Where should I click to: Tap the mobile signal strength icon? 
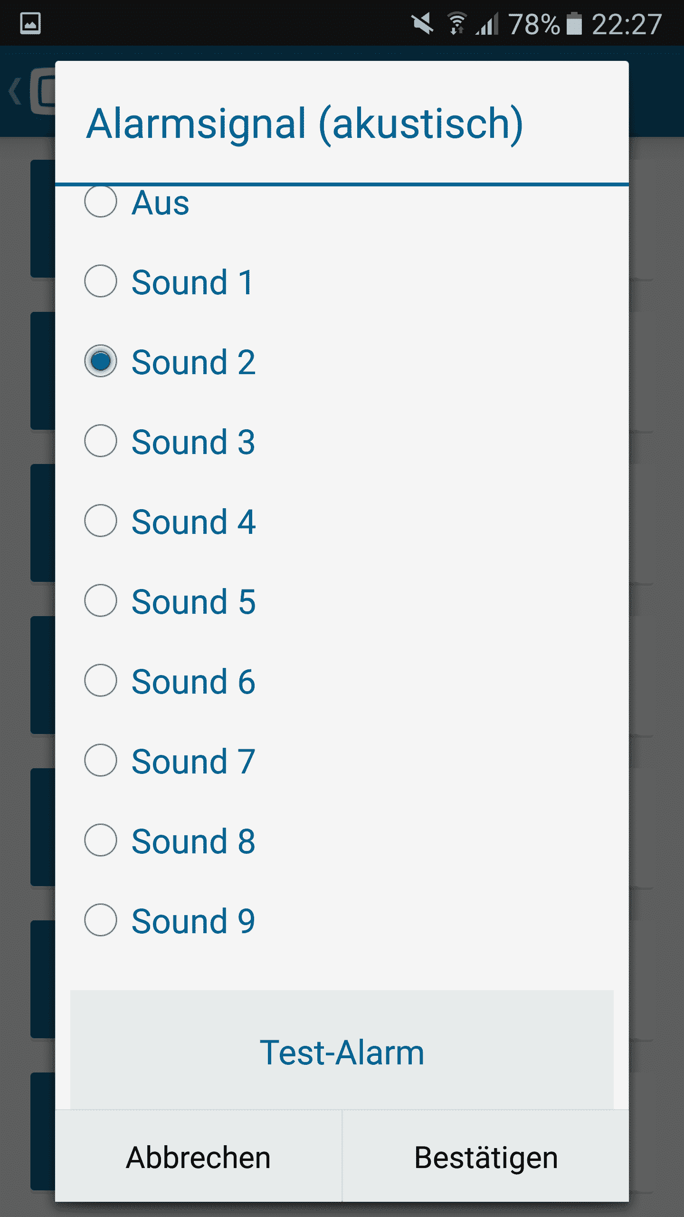point(488,23)
